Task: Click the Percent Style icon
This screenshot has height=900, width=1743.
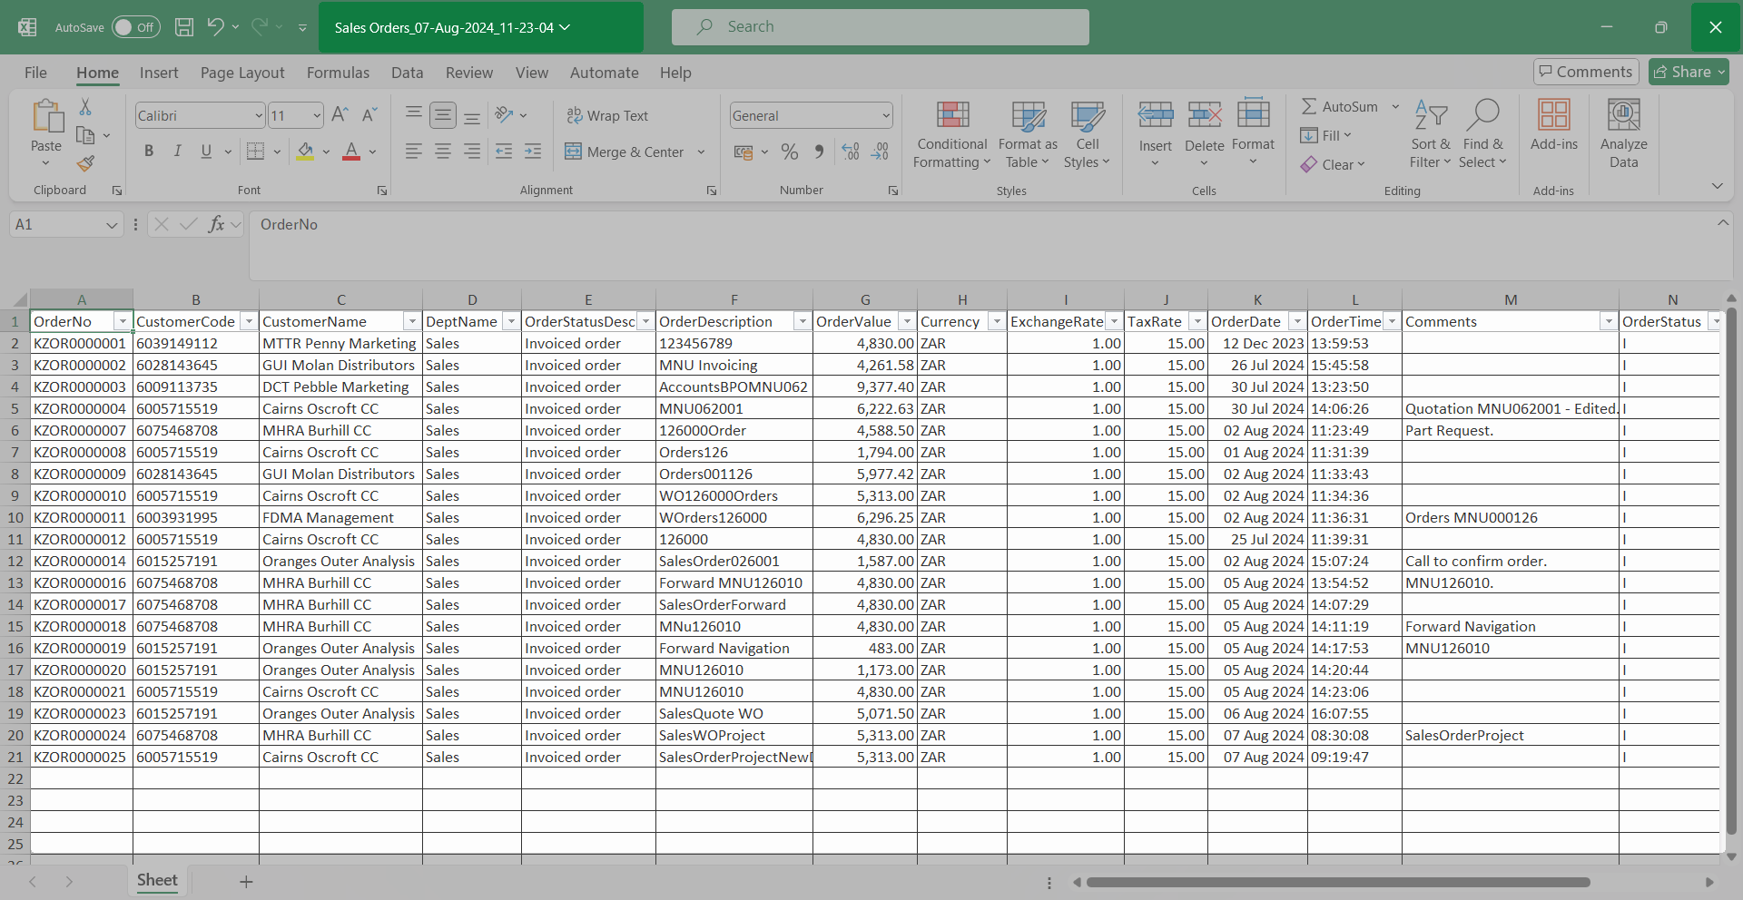Action: tap(790, 152)
